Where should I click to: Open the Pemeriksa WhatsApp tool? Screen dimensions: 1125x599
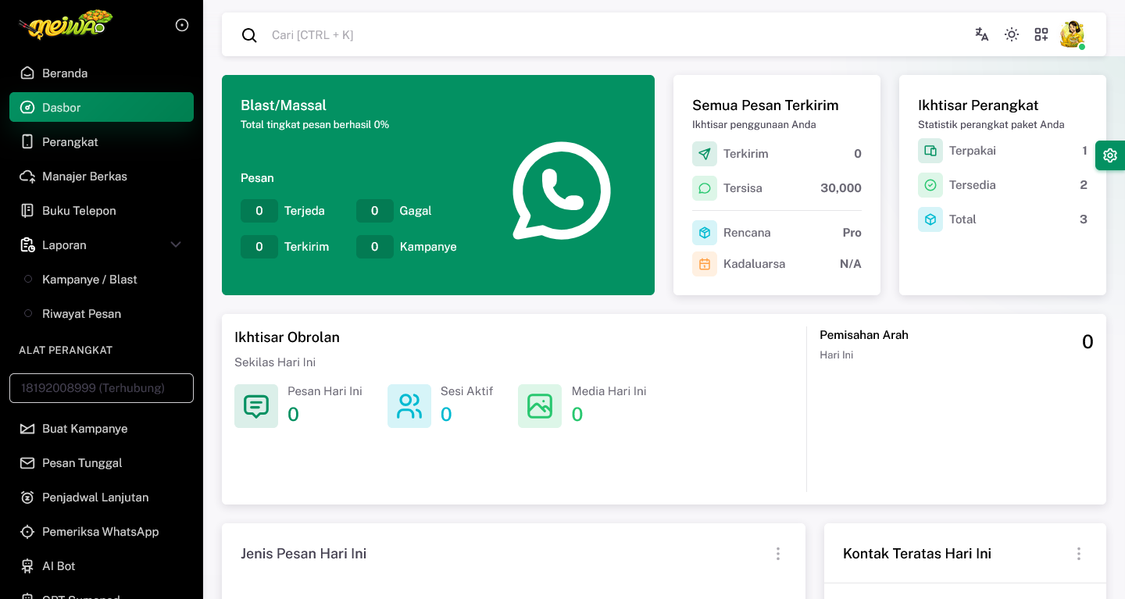pos(100,532)
